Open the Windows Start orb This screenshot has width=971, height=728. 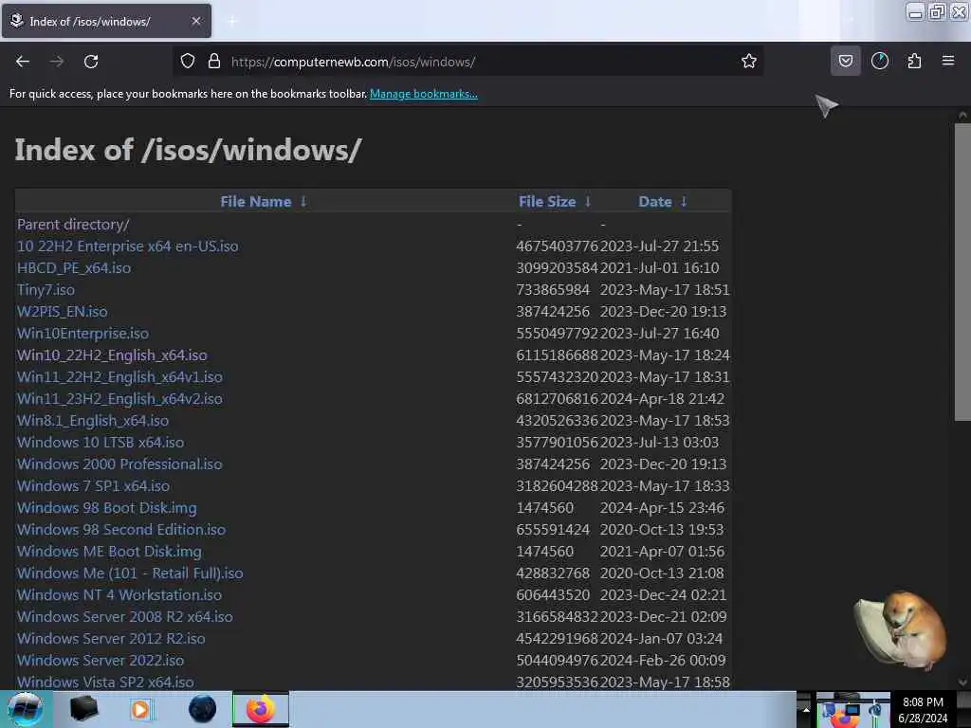[25, 709]
